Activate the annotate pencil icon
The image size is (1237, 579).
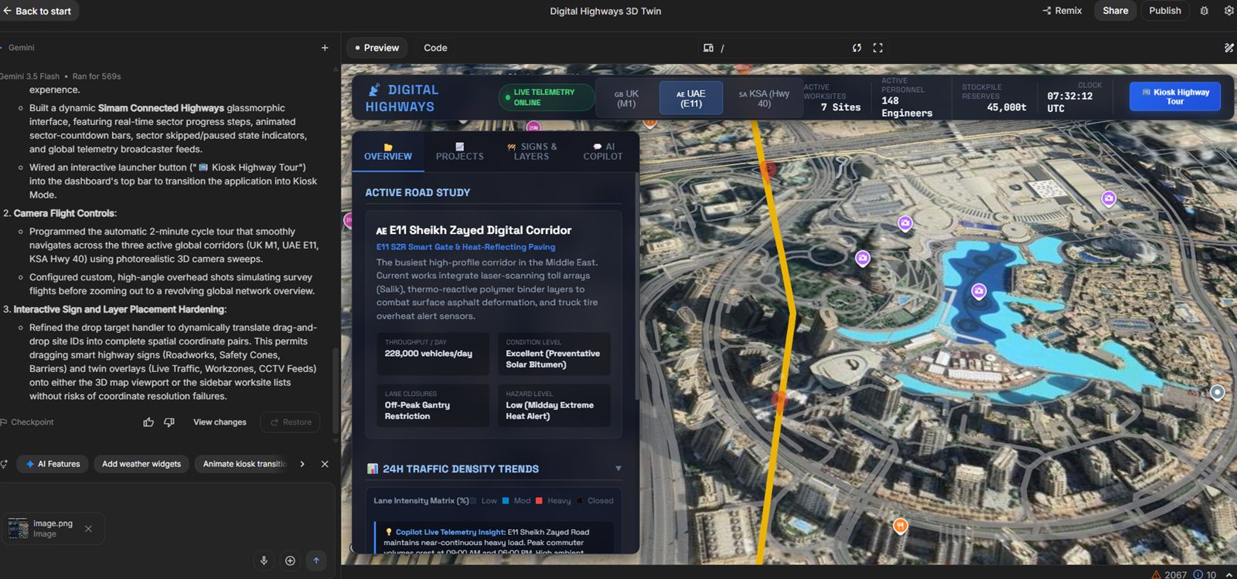pos(1228,48)
